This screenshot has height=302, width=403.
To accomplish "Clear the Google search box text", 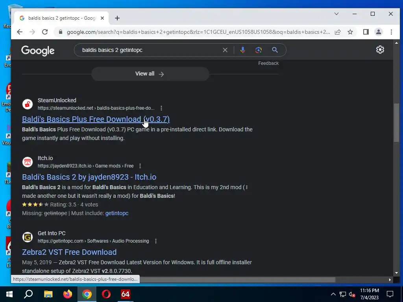I will [225, 50].
